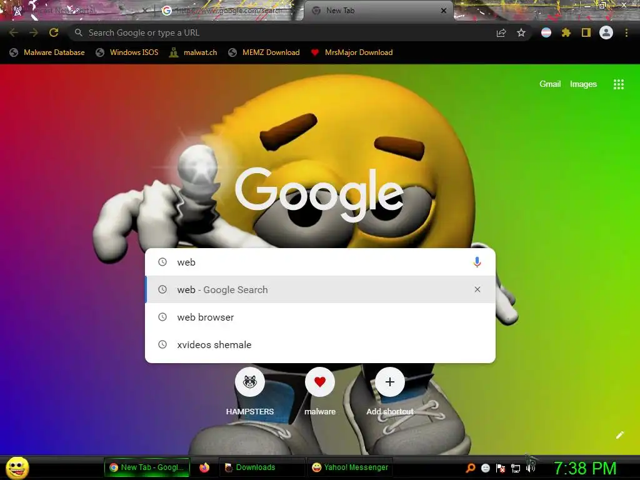
Task: Toggle the browser side panel icon
Action: pos(586,32)
